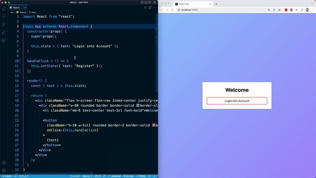
Task: Click this.handleClick on line 24
Action: 80,130
